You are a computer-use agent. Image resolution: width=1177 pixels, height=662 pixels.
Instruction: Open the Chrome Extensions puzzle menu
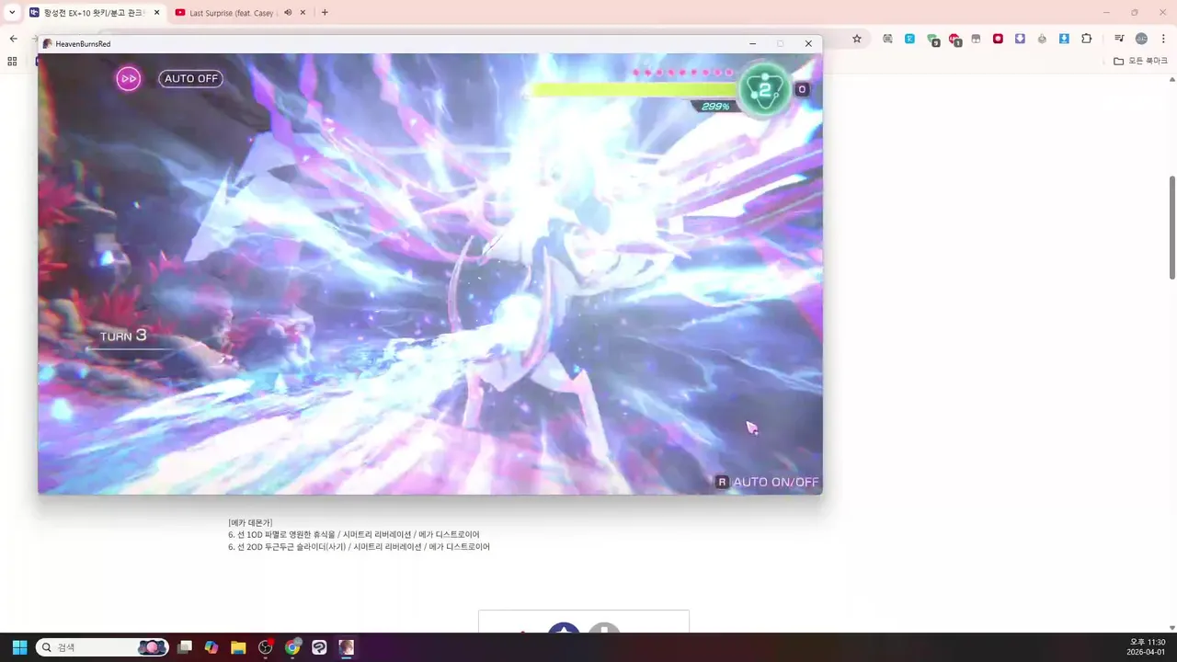click(1087, 39)
